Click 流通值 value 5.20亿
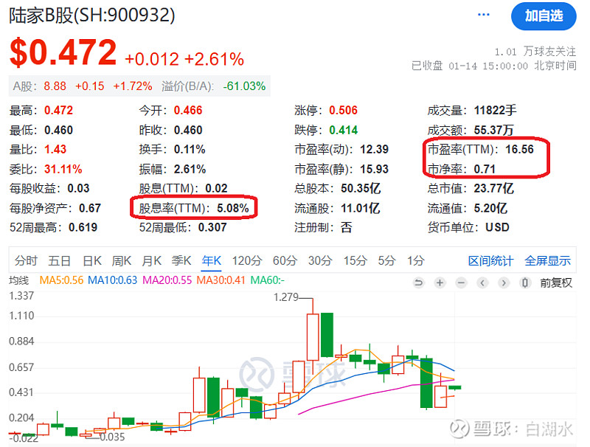The image size is (590, 447). click(490, 208)
